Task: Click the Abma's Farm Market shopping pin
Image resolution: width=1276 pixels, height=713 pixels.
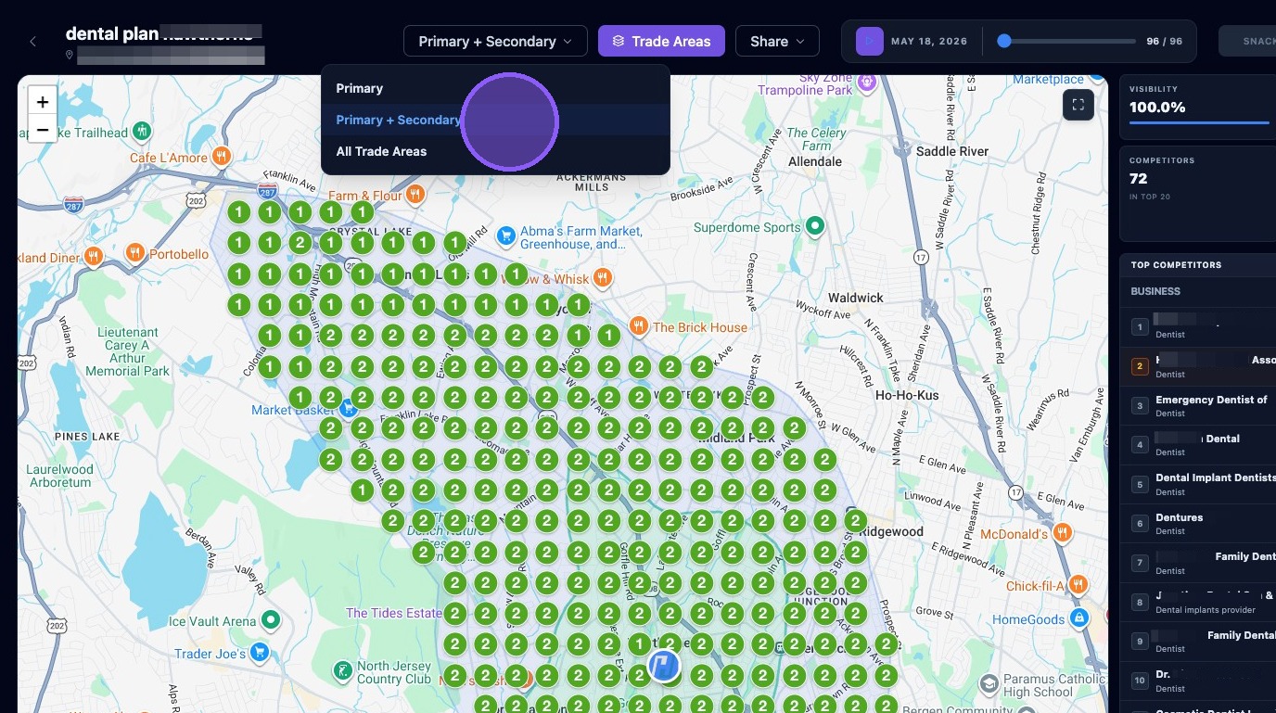Action: (x=505, y=236)
